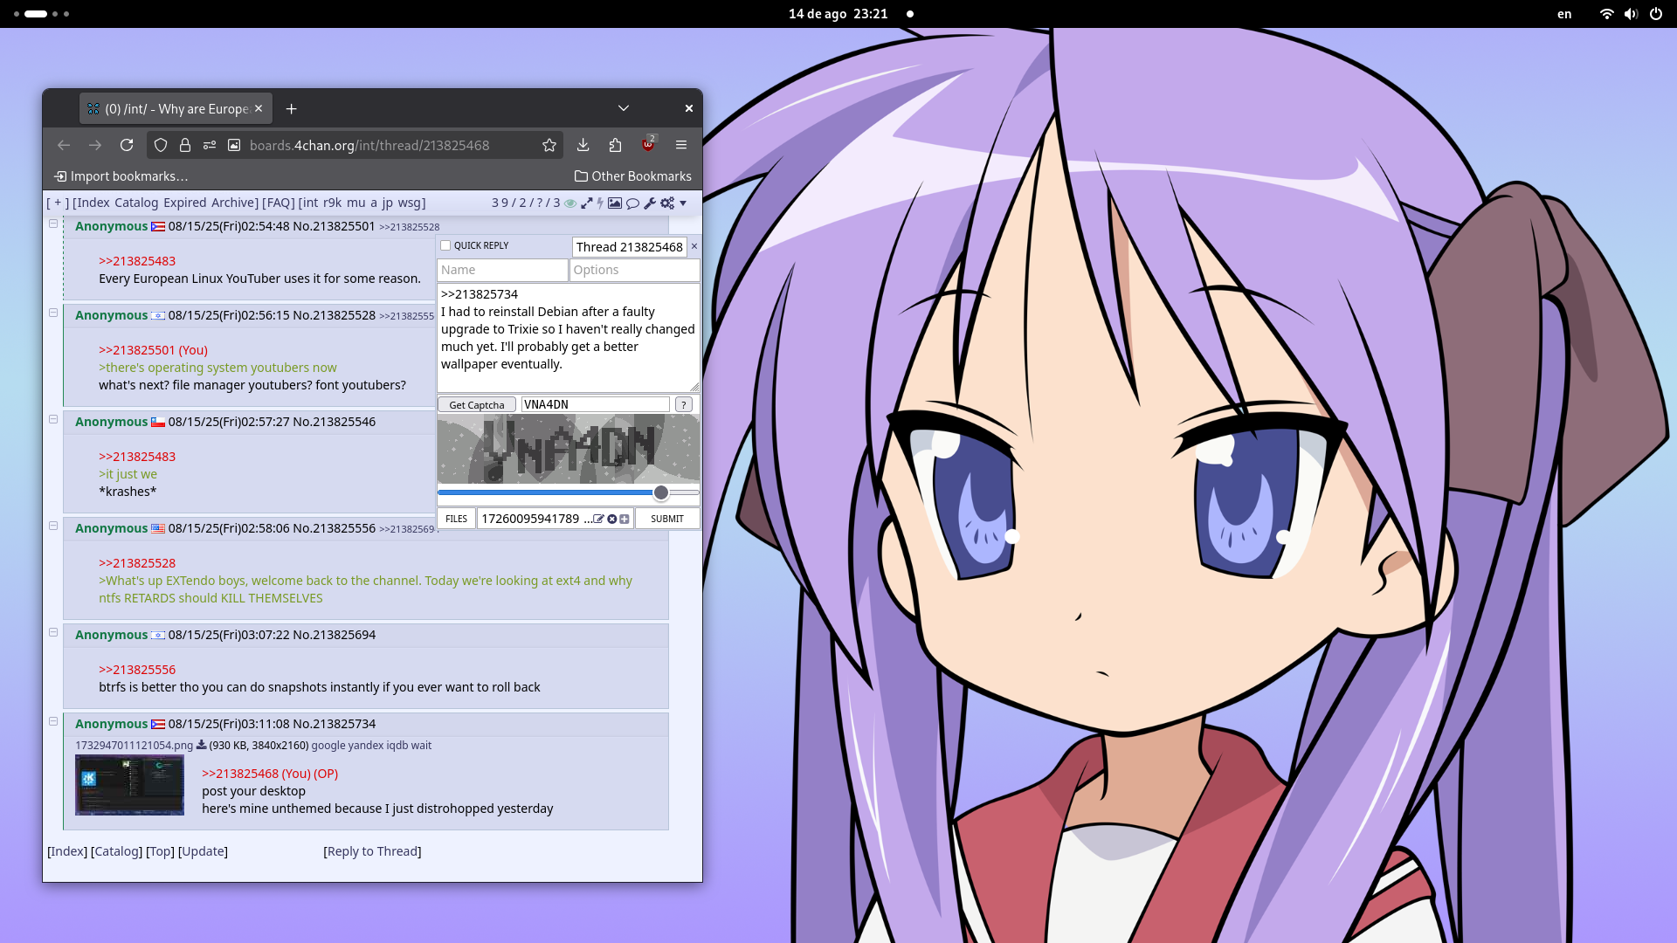The image size is (1677, 943).
Task: Click the Reply to Thread link
Action: point(372,851)
